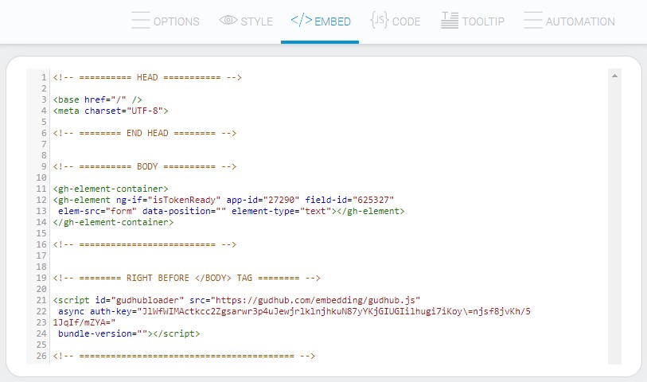Viewport: 647px width, 382px height.
Task: Open the OPTIONS tab label
Action: click(x=177, y=21)
